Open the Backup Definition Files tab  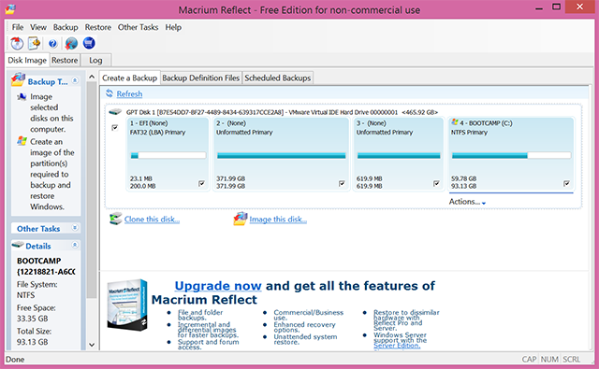[201, 78]
